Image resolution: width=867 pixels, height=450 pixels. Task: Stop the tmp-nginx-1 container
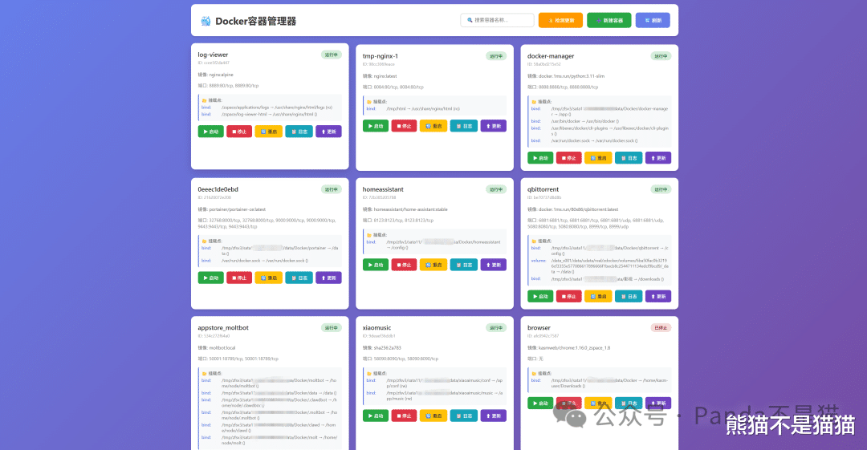coord(404,126)
